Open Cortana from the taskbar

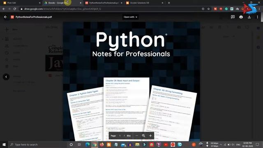tap(71, 144)
